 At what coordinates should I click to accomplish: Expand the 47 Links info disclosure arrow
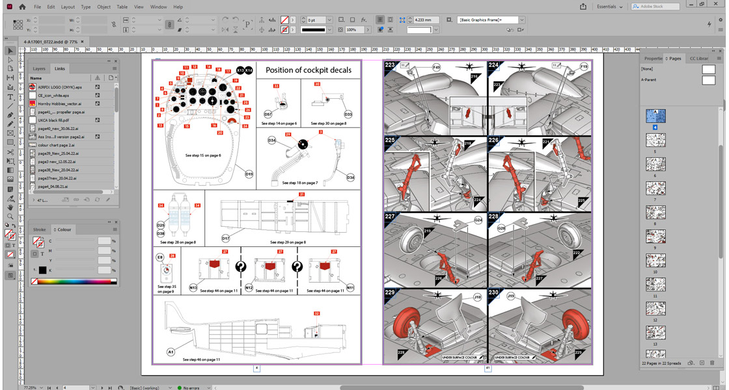34,200
